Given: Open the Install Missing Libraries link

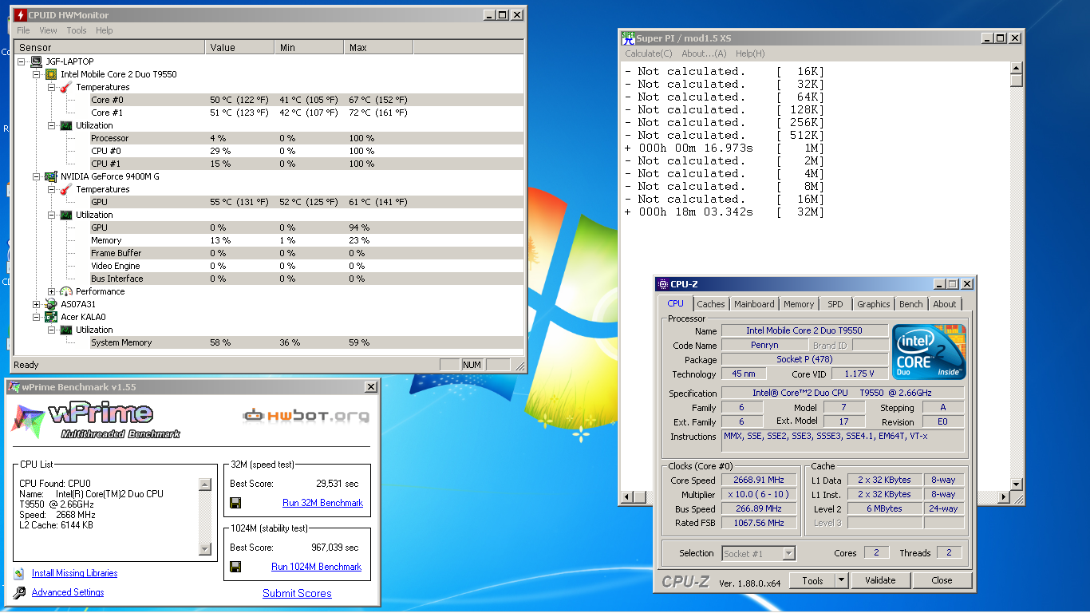Looking at the screenshot, I should [74, 573].
